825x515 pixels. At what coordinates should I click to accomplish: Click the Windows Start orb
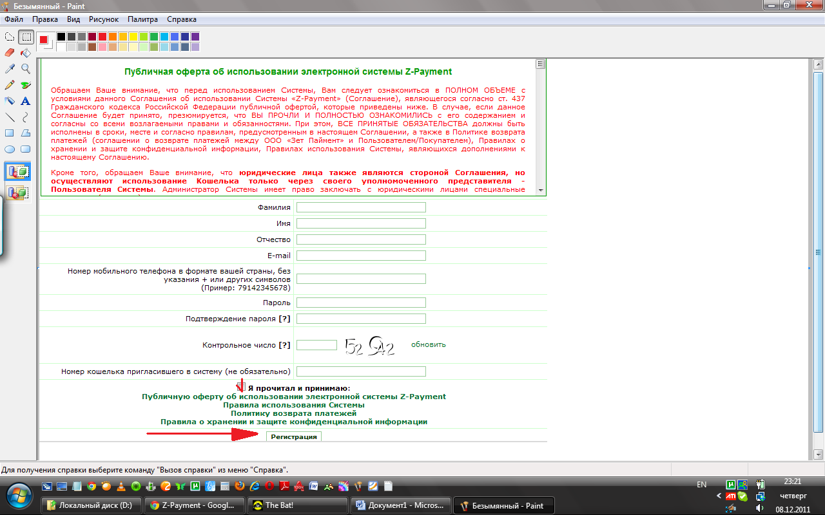coord(19,496)
